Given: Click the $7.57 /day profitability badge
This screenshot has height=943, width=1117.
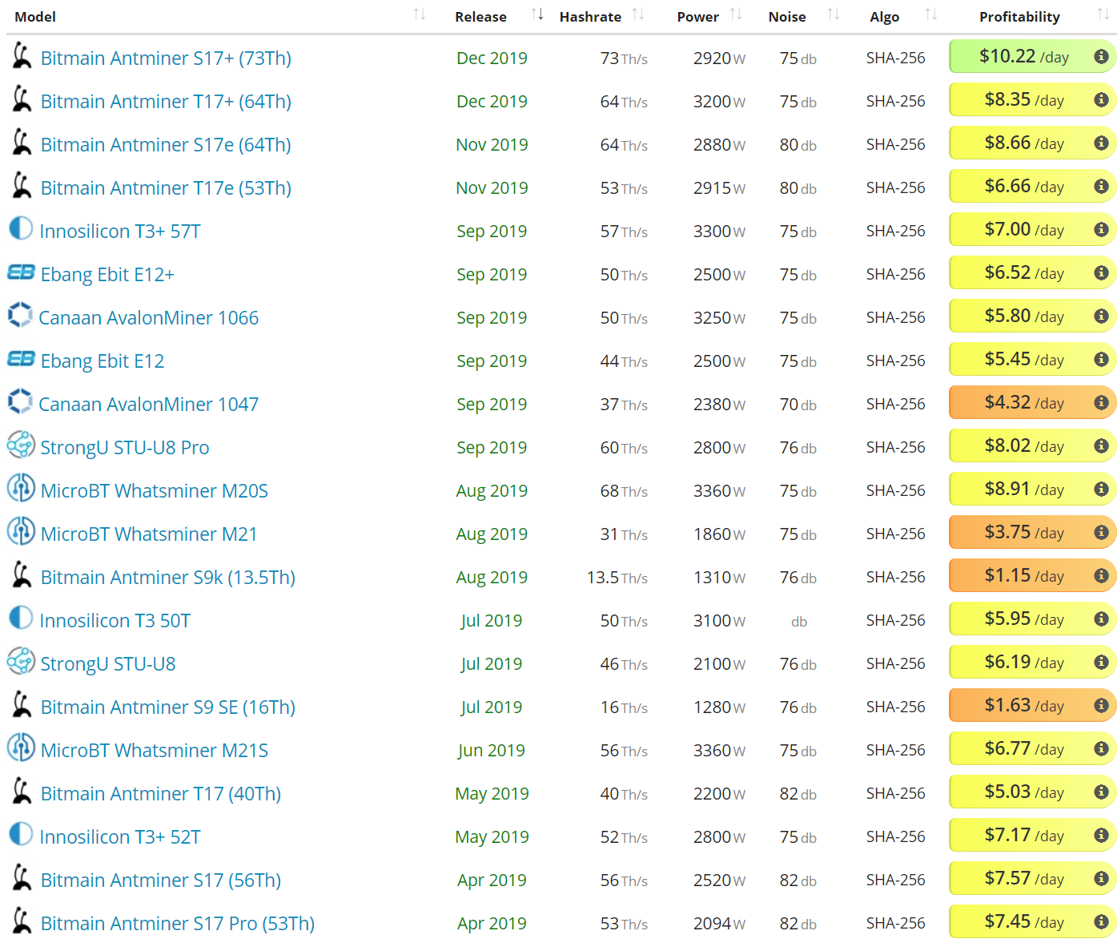Looking at the screenshot, I should pyautogui.click(x=1032, y=878).
